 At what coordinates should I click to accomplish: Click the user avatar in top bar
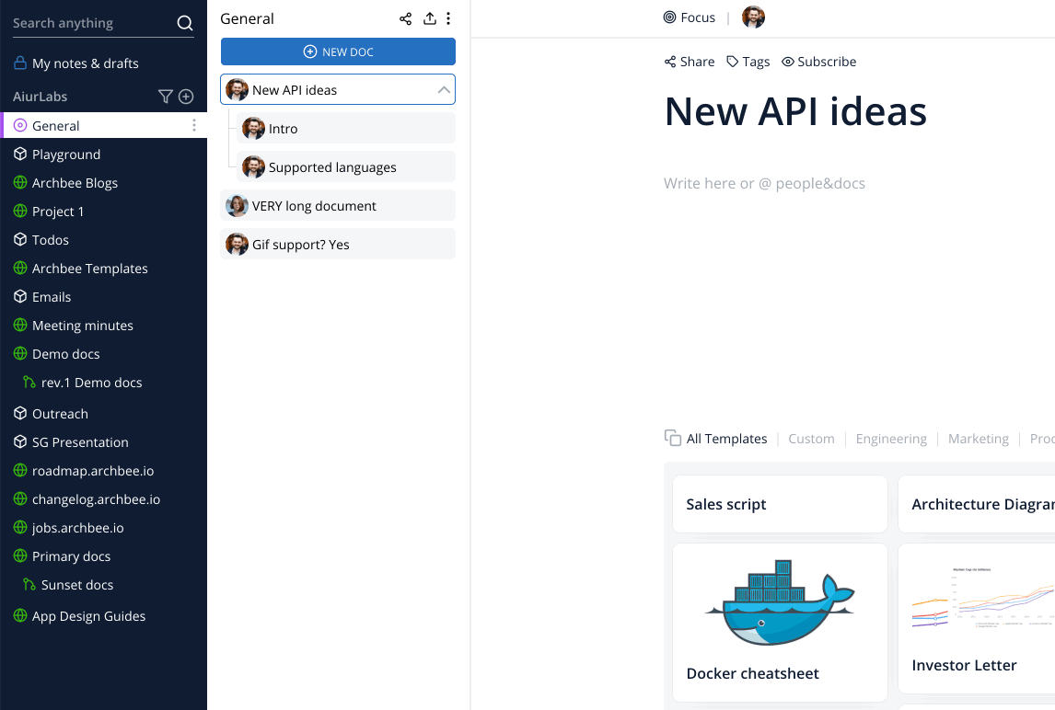[753, 17]
